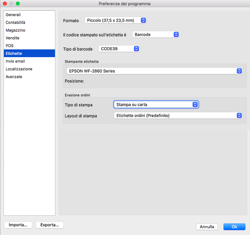
Task: Expand the Layout di stampa dropdown
Action: coord(178,116)
